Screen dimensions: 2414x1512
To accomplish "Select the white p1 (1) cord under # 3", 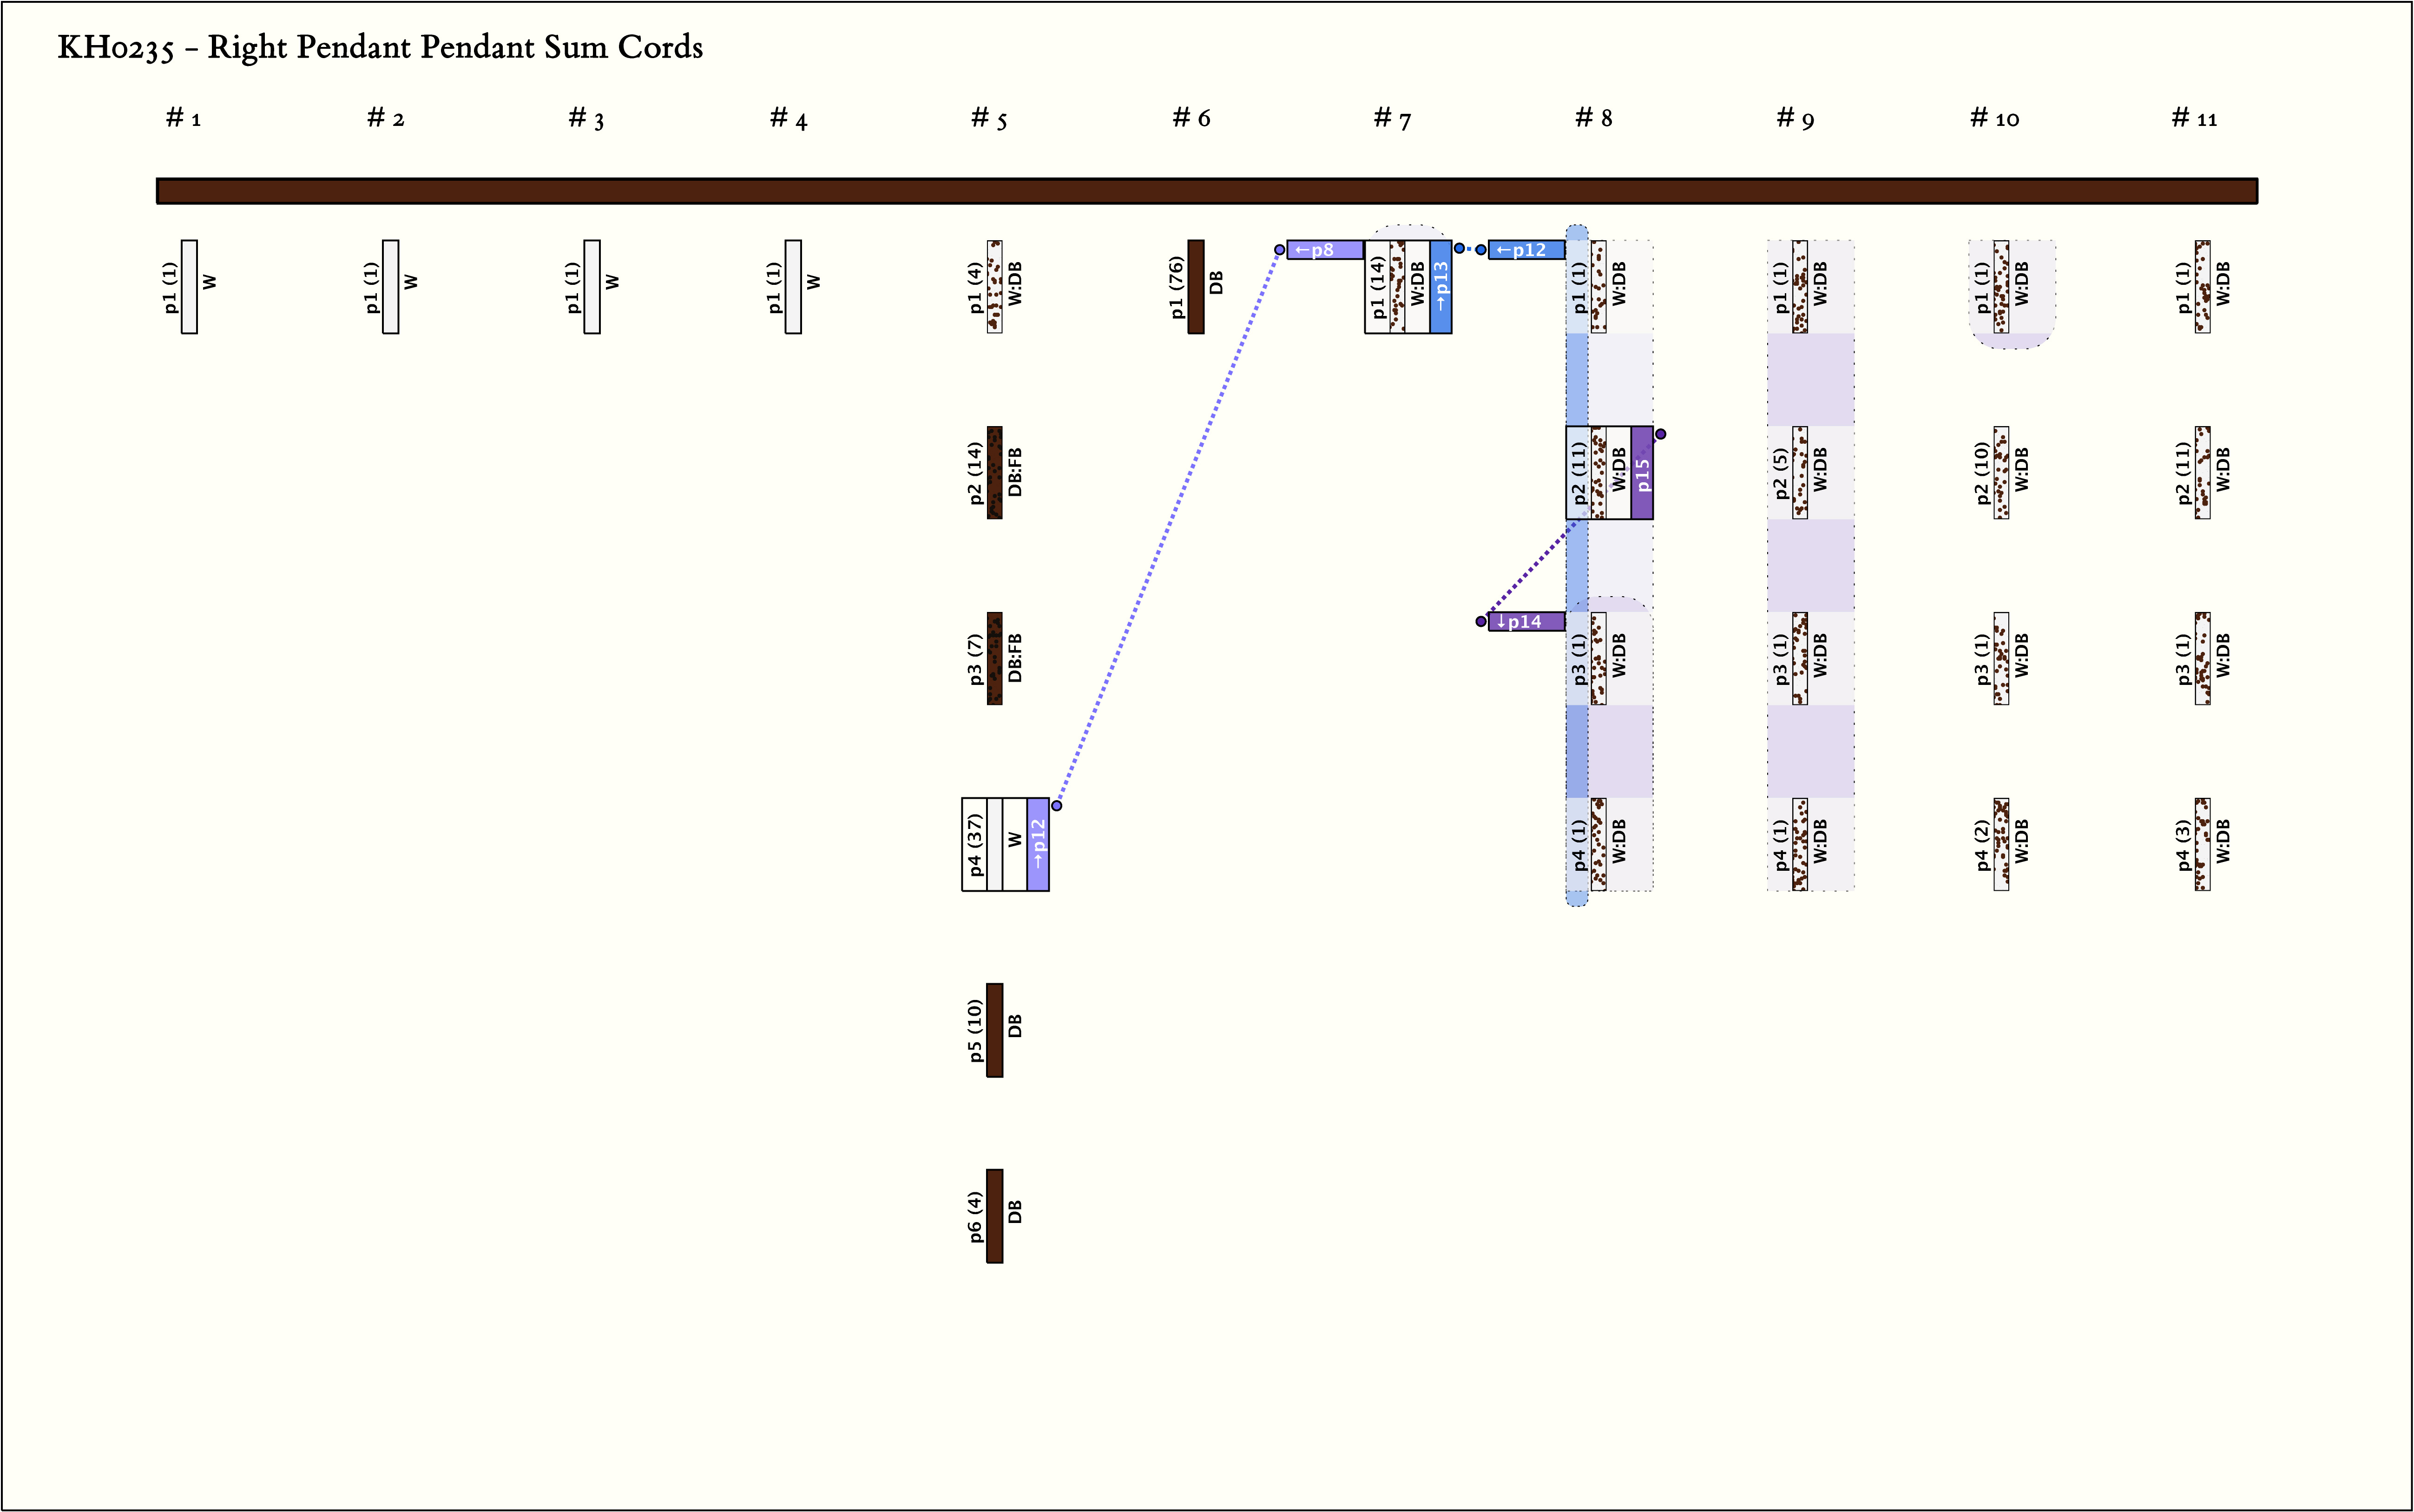I will tap(592, 286).
